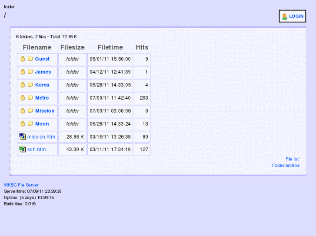This screenshot has height=236, width=316.
Task: Click the Servertime status line
Action: tap(33, 191)
